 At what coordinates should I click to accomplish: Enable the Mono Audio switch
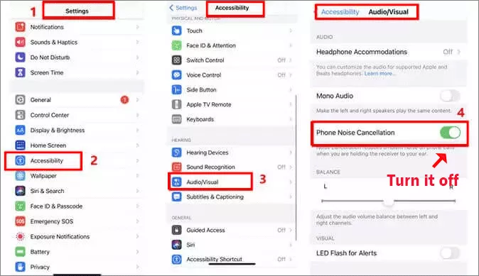coord(451,96)
